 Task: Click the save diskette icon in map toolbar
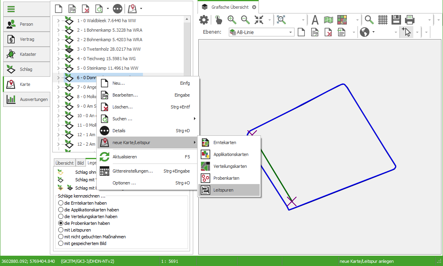[x=396, y=20]
